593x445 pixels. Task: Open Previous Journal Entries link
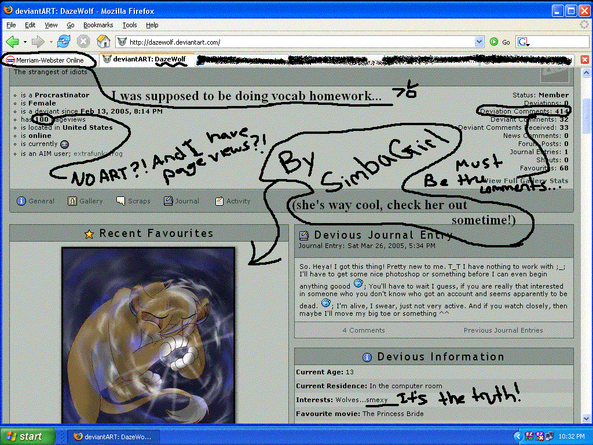pyautogui.click(x=503, y=330)
